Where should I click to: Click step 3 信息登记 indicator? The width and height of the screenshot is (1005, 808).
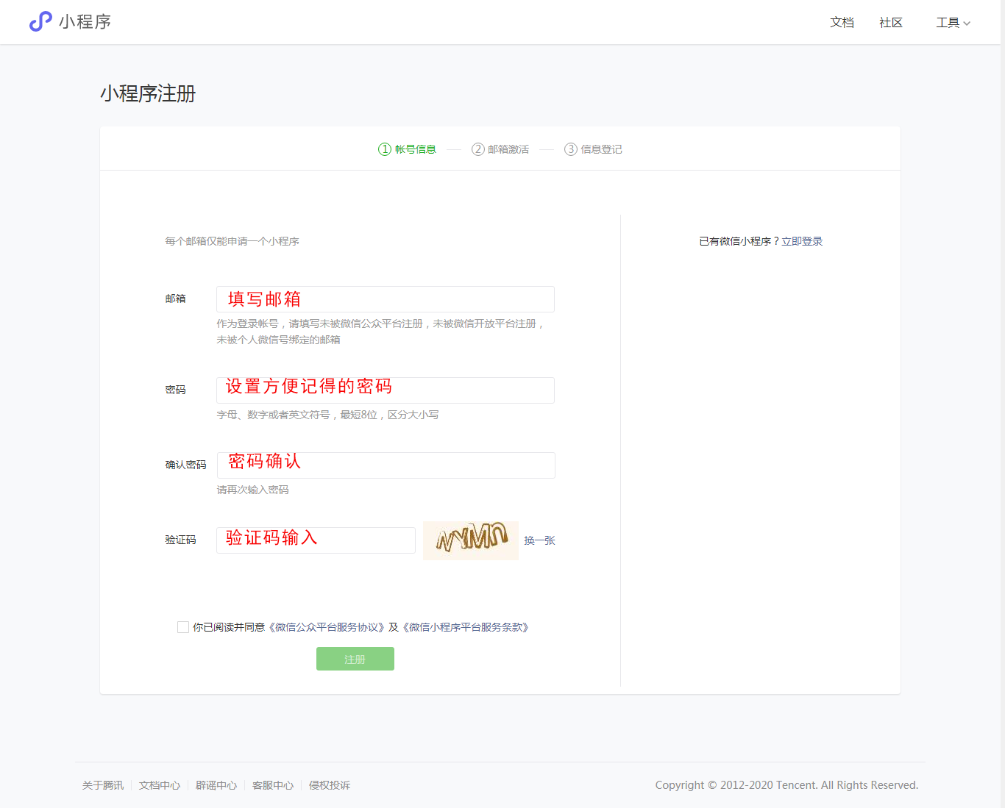tap(593, 149)
